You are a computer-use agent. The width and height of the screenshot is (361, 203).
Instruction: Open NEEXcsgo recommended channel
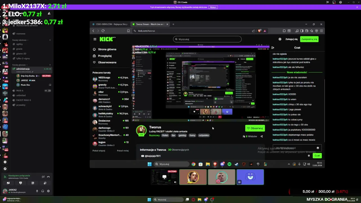[111, 79]
